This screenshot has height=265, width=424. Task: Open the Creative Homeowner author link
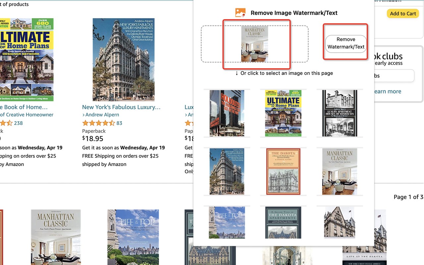coord(26,115)
